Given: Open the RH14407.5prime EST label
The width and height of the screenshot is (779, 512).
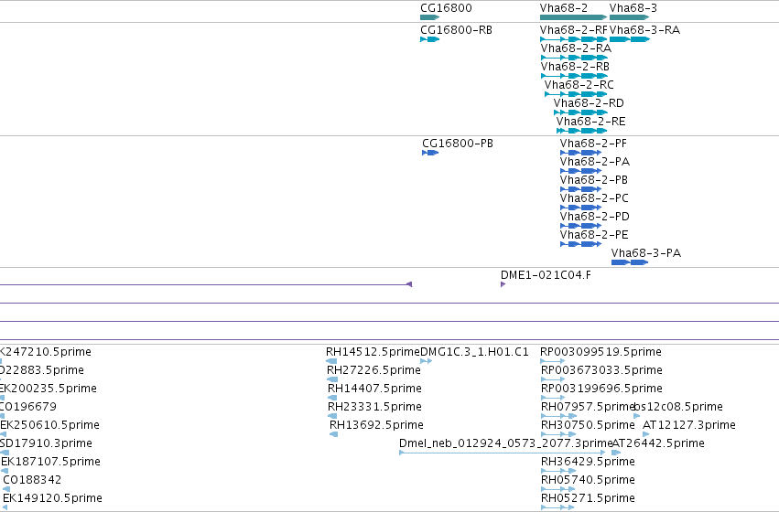Looking at the screenshot, I should tap(374, 389).
